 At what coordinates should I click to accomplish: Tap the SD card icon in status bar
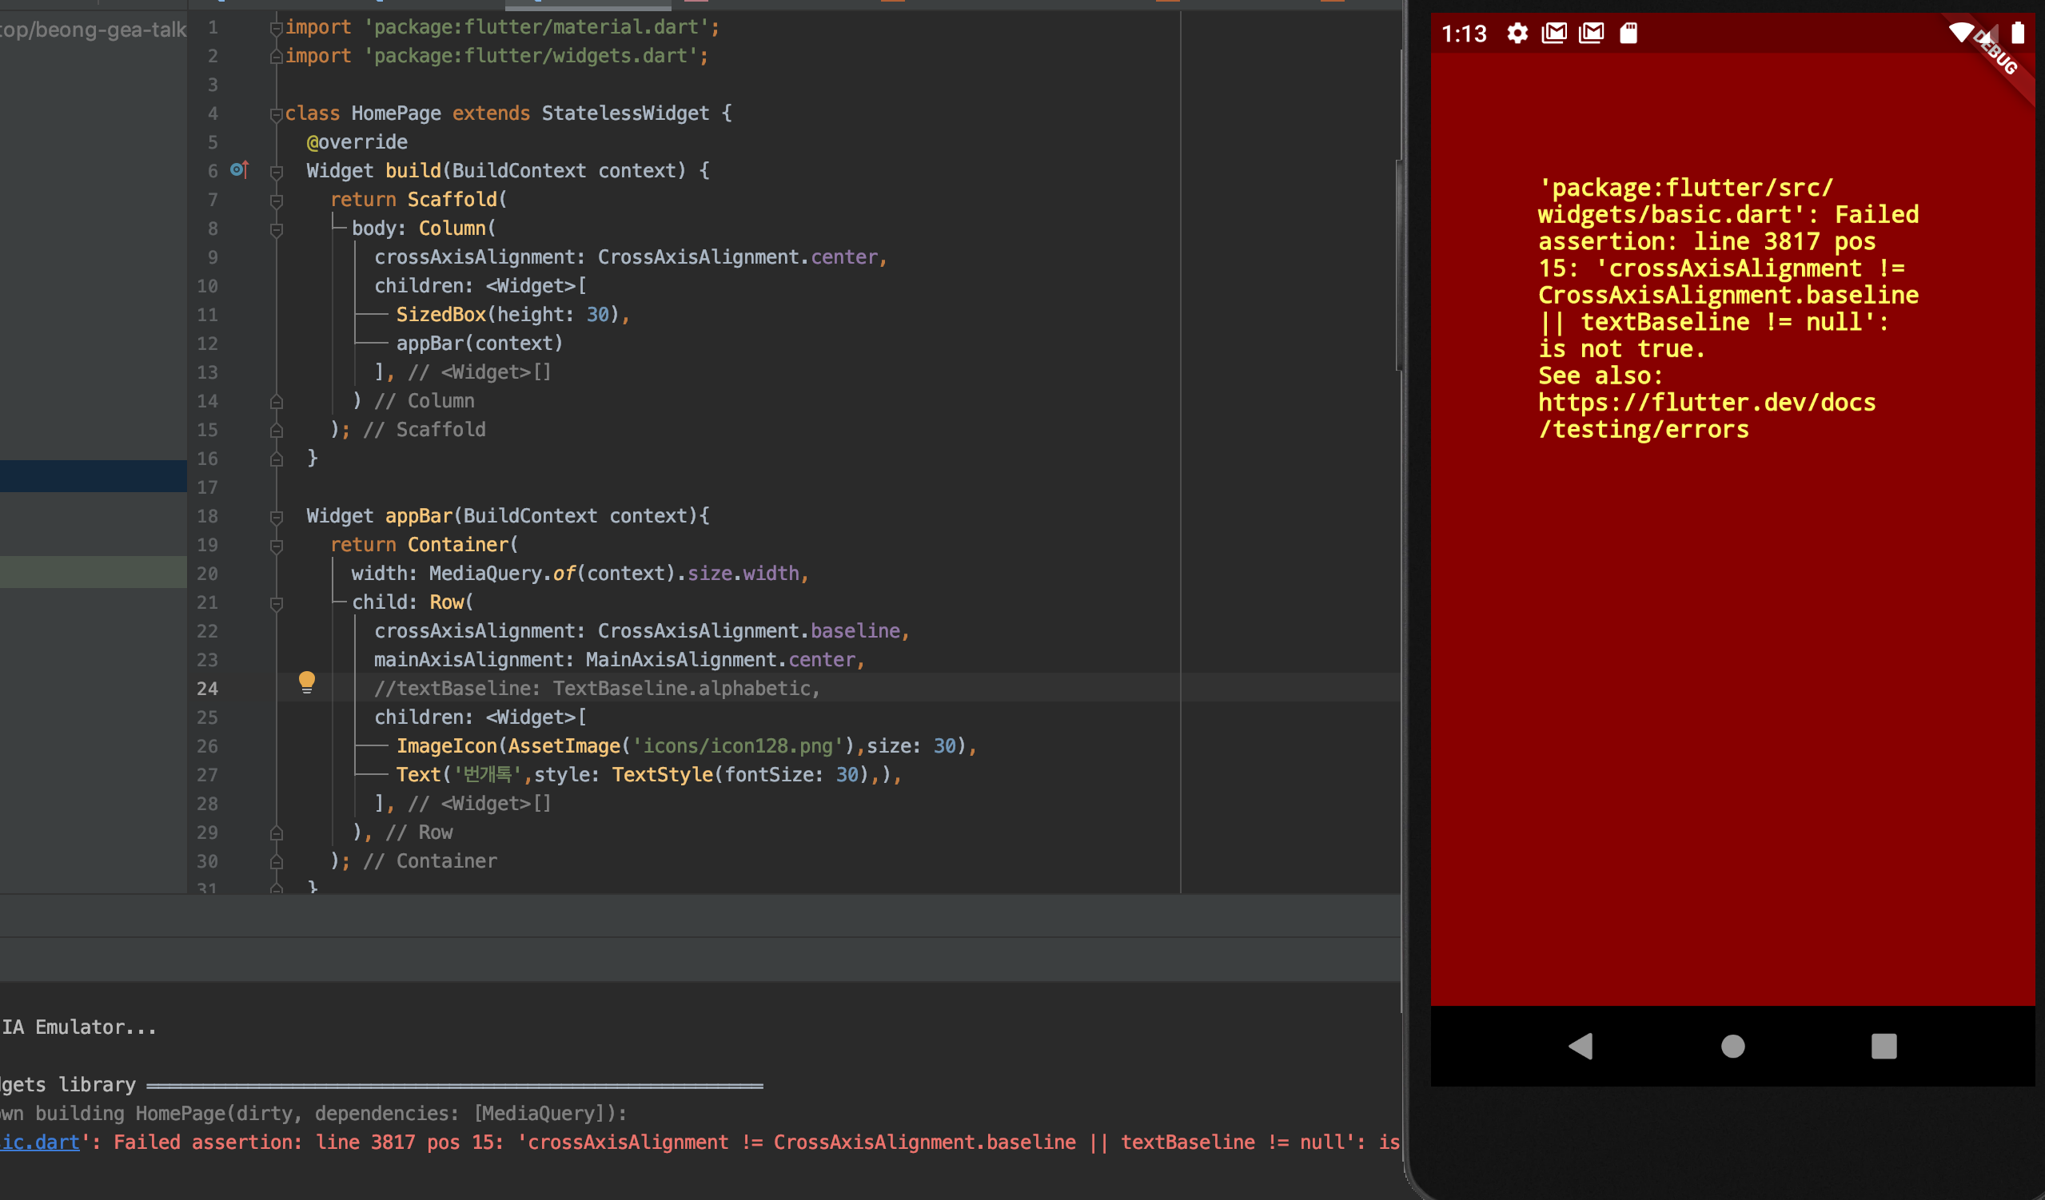click(x=1628, y=34)
